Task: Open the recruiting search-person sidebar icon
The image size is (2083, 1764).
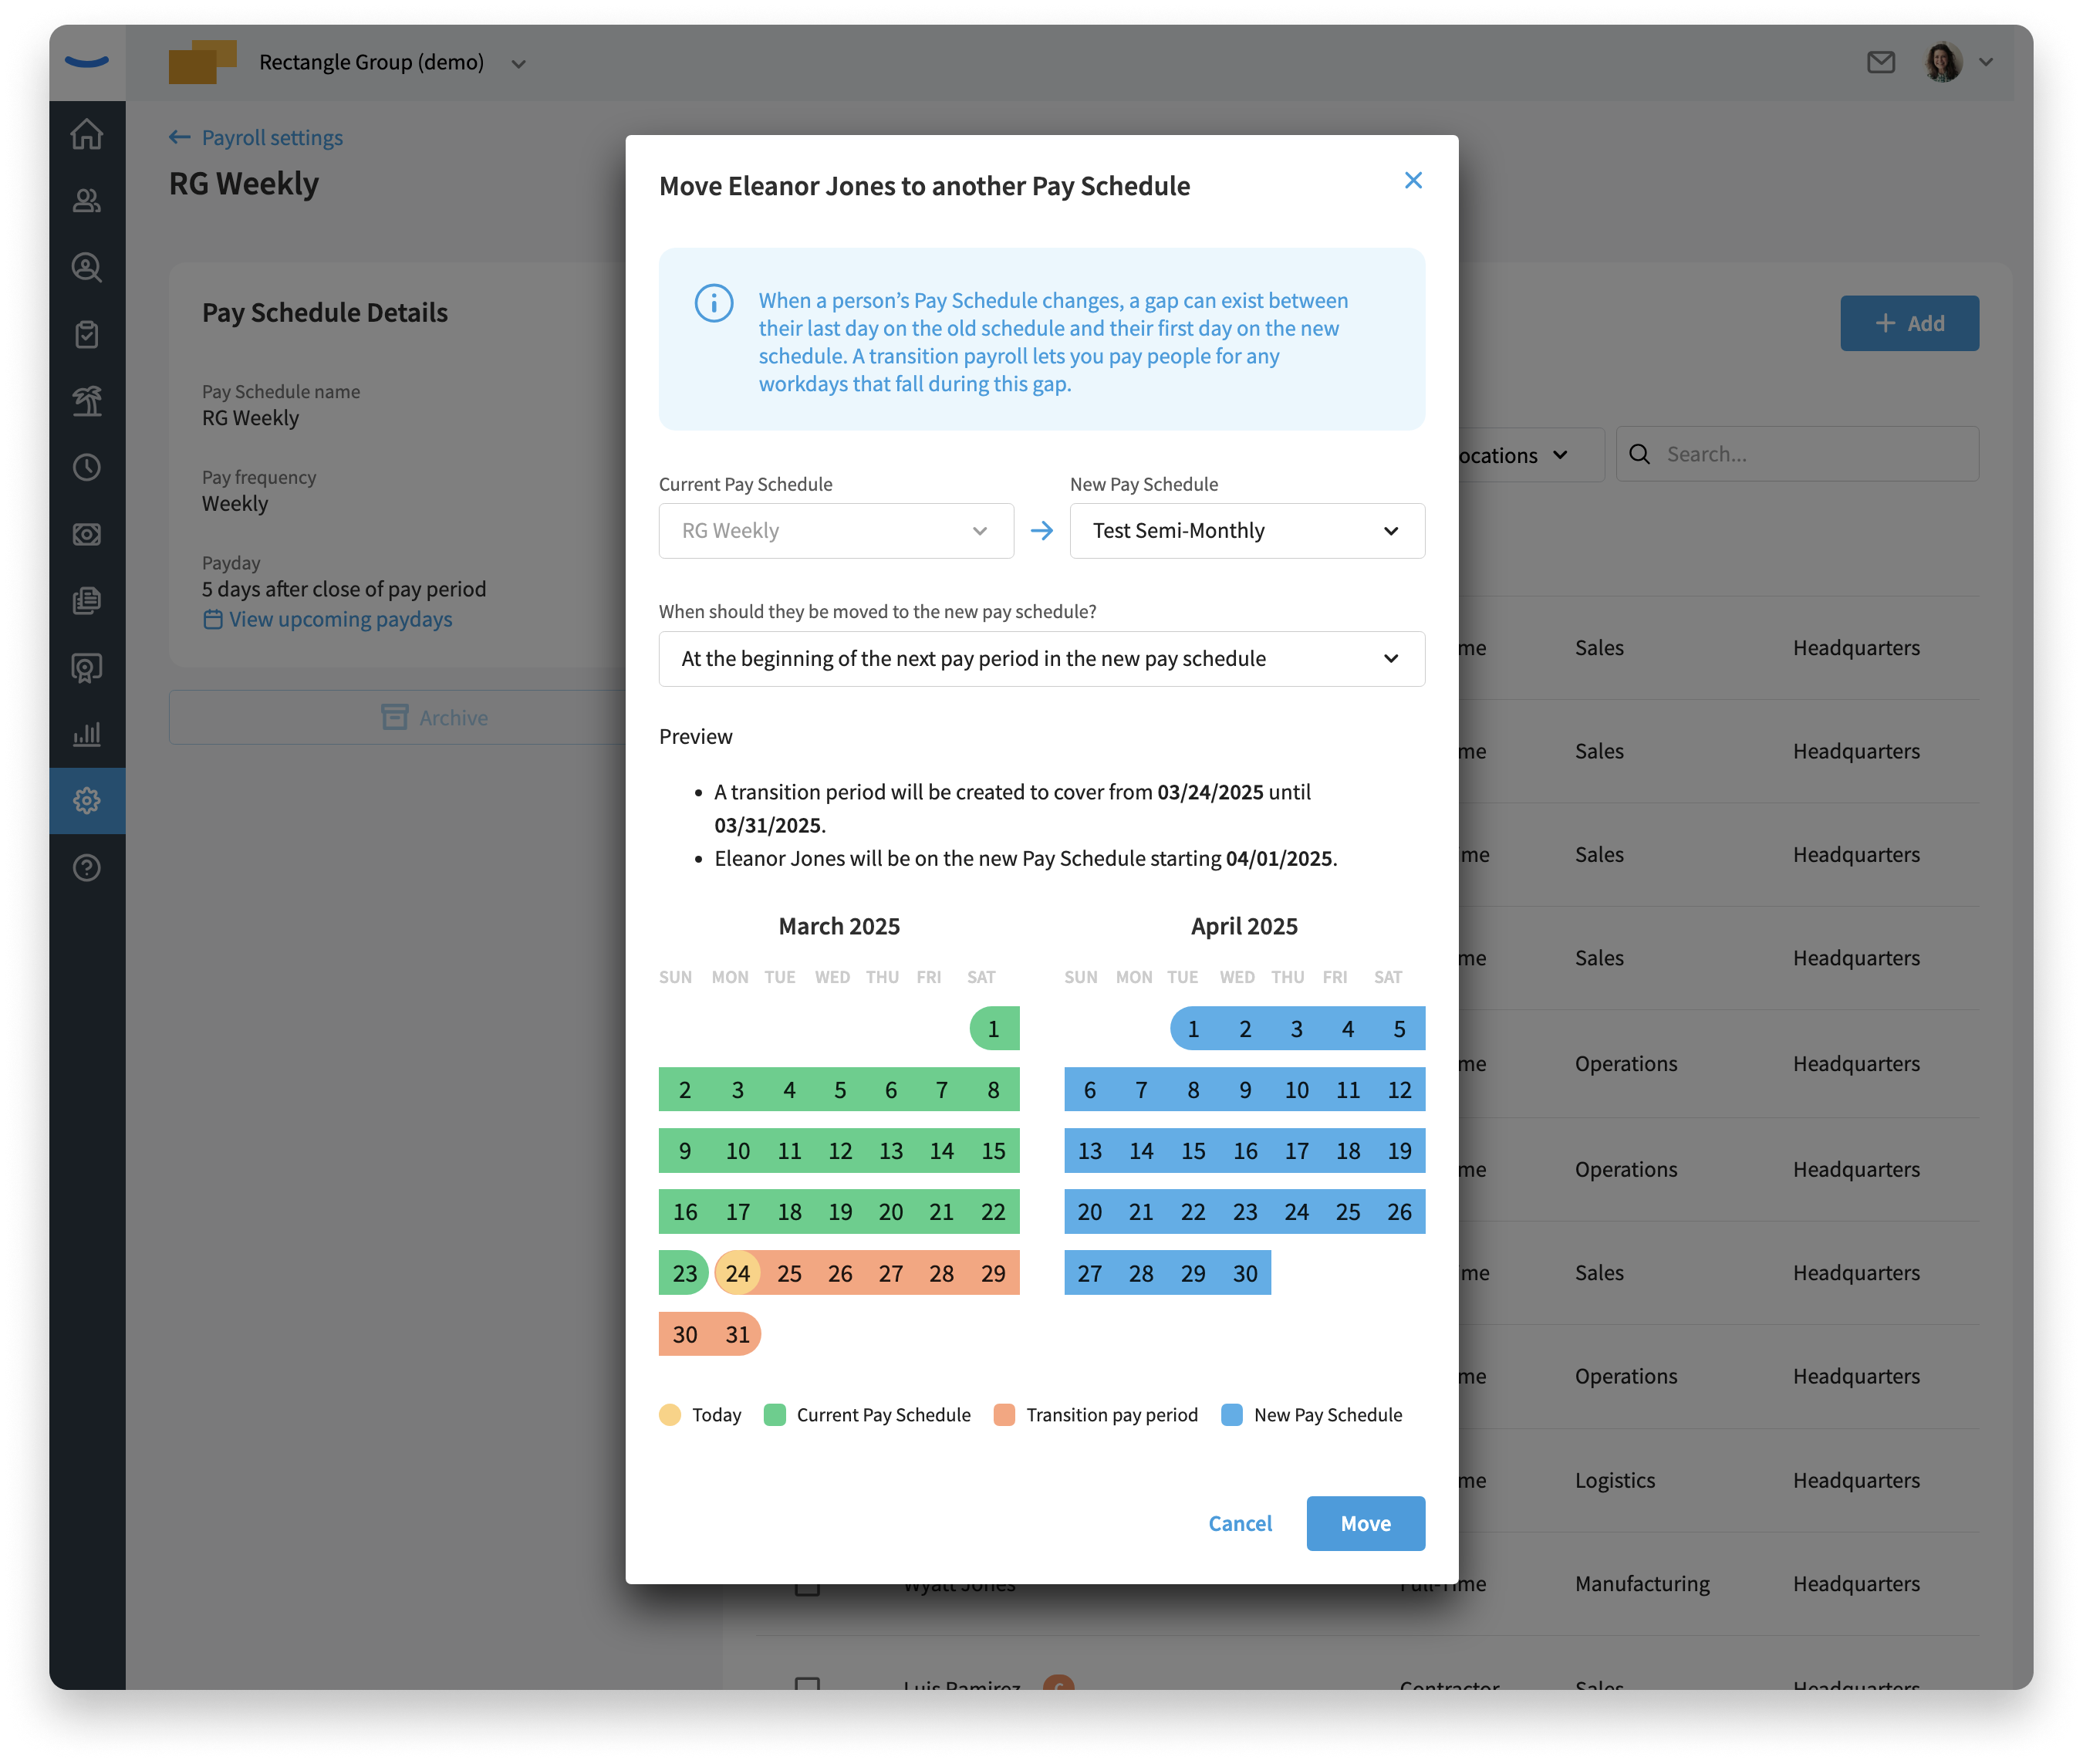Action: tap(87, 267)
